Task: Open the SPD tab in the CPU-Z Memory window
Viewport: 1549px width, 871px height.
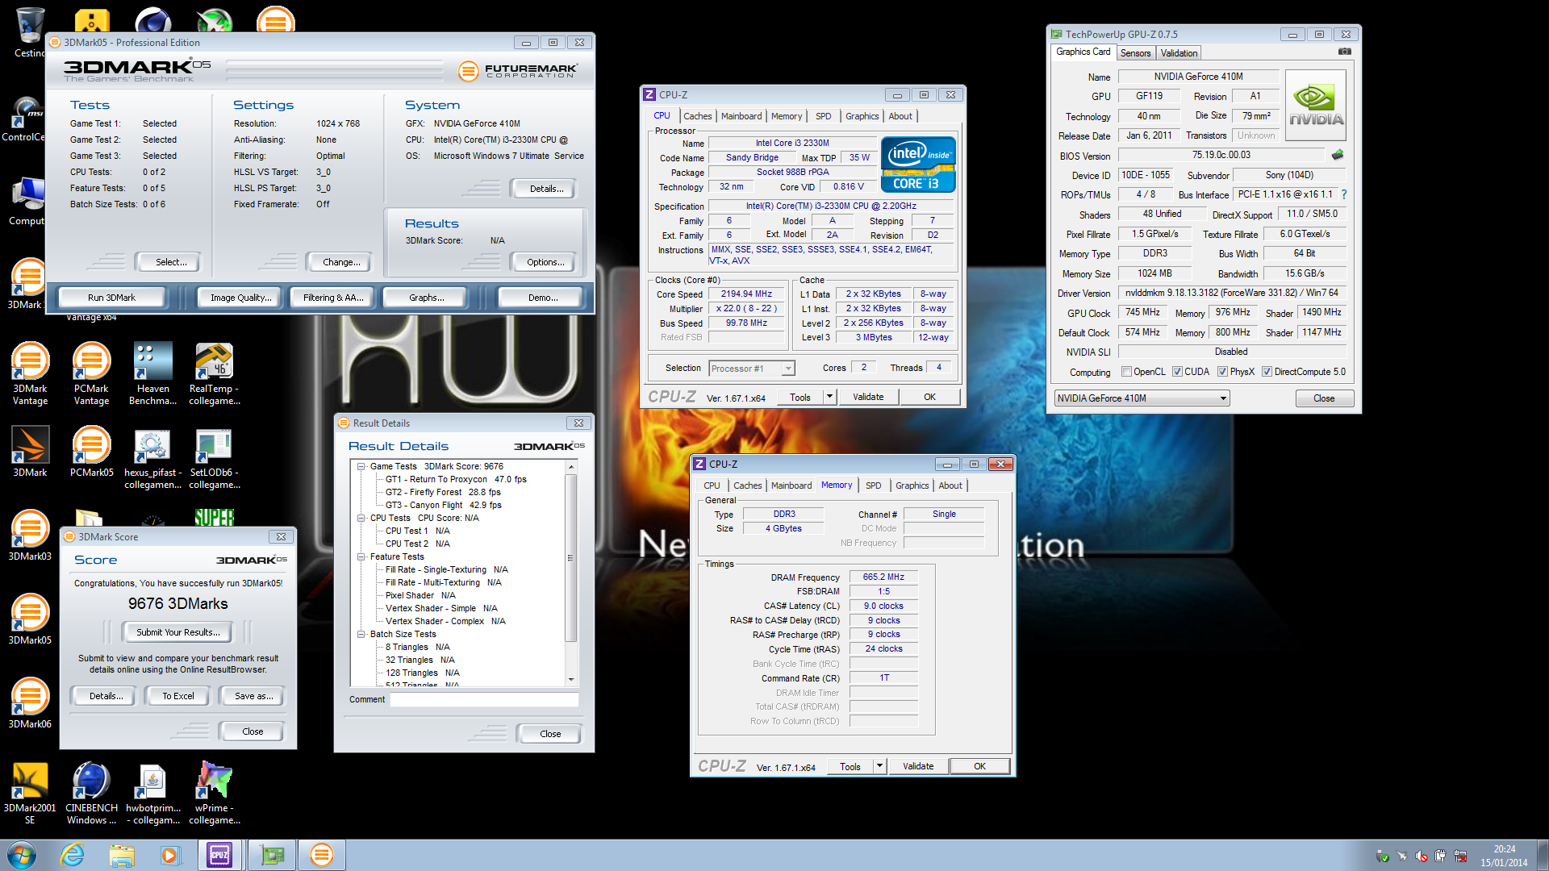Action: click(873, 486)
